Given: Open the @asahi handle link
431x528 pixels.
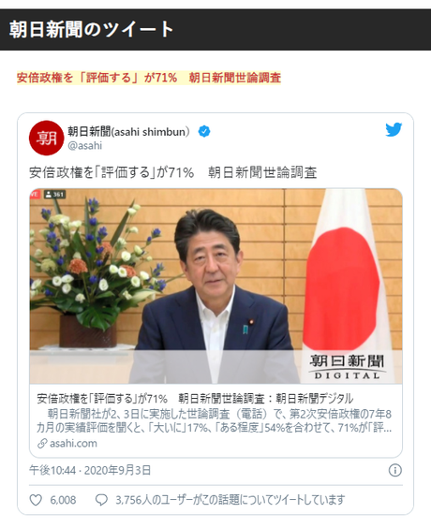Looking at the screenshot, I should click(85, 145).
